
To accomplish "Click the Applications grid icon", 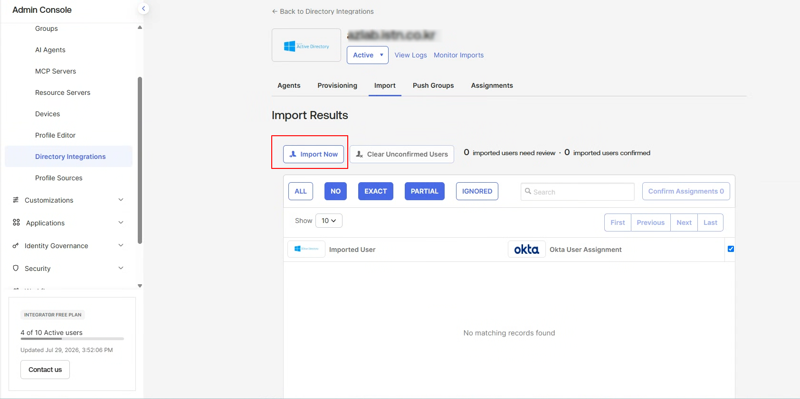I will [16, 223].
